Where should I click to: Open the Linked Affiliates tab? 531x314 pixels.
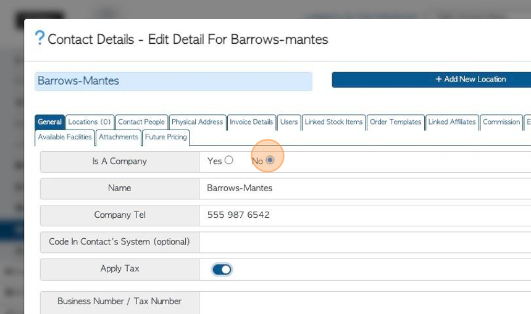(452, 122)
